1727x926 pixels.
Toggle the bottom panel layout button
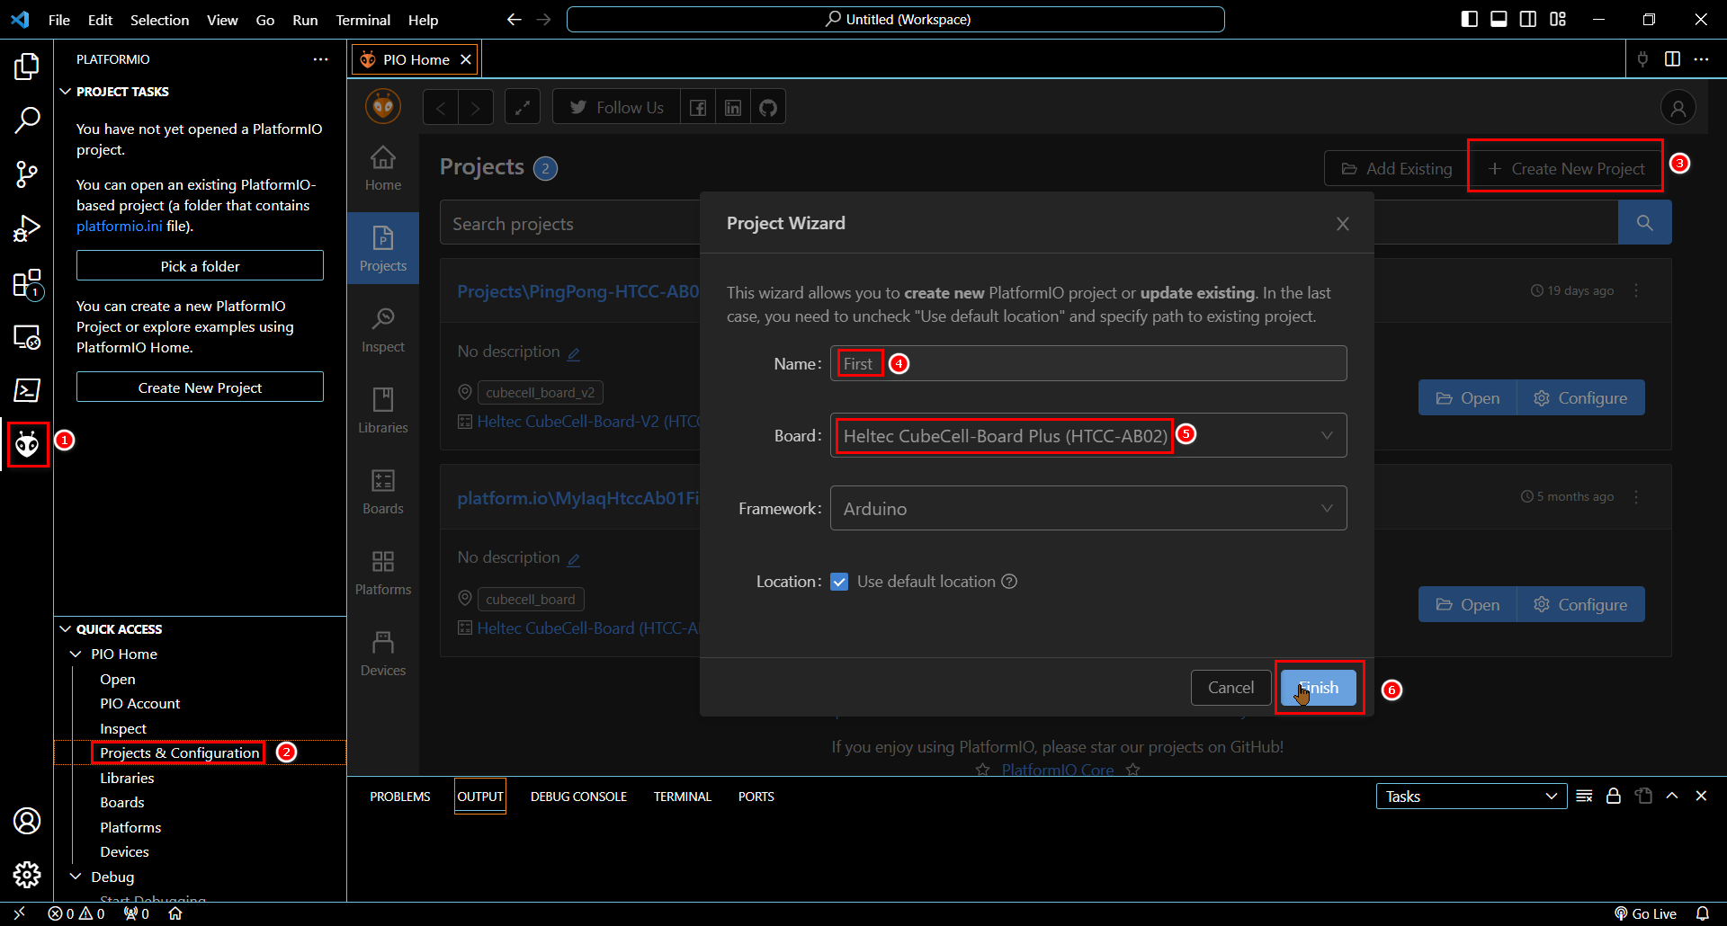pos(1499,19)
